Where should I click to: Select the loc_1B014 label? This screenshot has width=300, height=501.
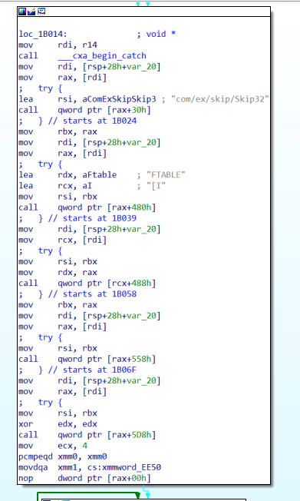point(43,34)
